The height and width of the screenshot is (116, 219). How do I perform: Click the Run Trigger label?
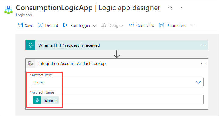(x=80, y=26)
